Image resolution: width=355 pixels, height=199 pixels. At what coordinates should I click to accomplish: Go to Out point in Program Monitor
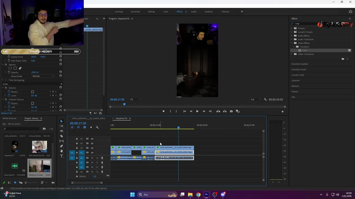click(x=210, y=111)
